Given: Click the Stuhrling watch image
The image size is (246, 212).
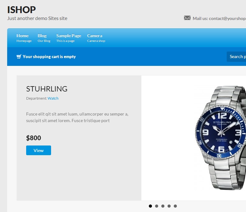Looking at the screenshot, I should click(220, 138).
